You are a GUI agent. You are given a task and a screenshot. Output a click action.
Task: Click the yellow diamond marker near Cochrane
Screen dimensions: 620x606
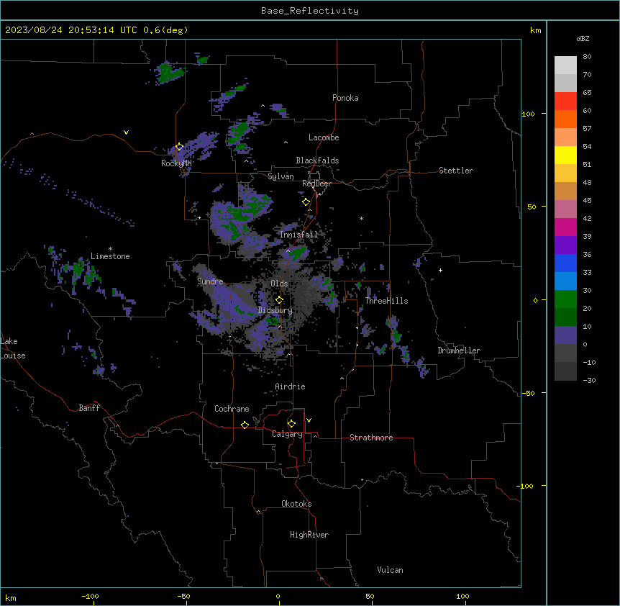pyautogui.click(x=245, y=425)
